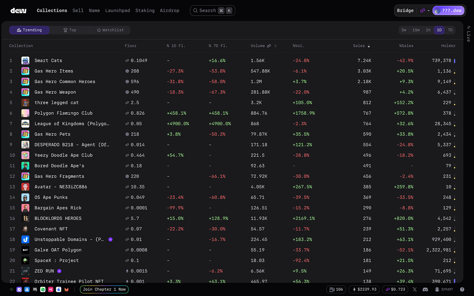Click the Smart Cats collection thumbnail
This screenshot has height=296, width=474.
pos(25,61)
